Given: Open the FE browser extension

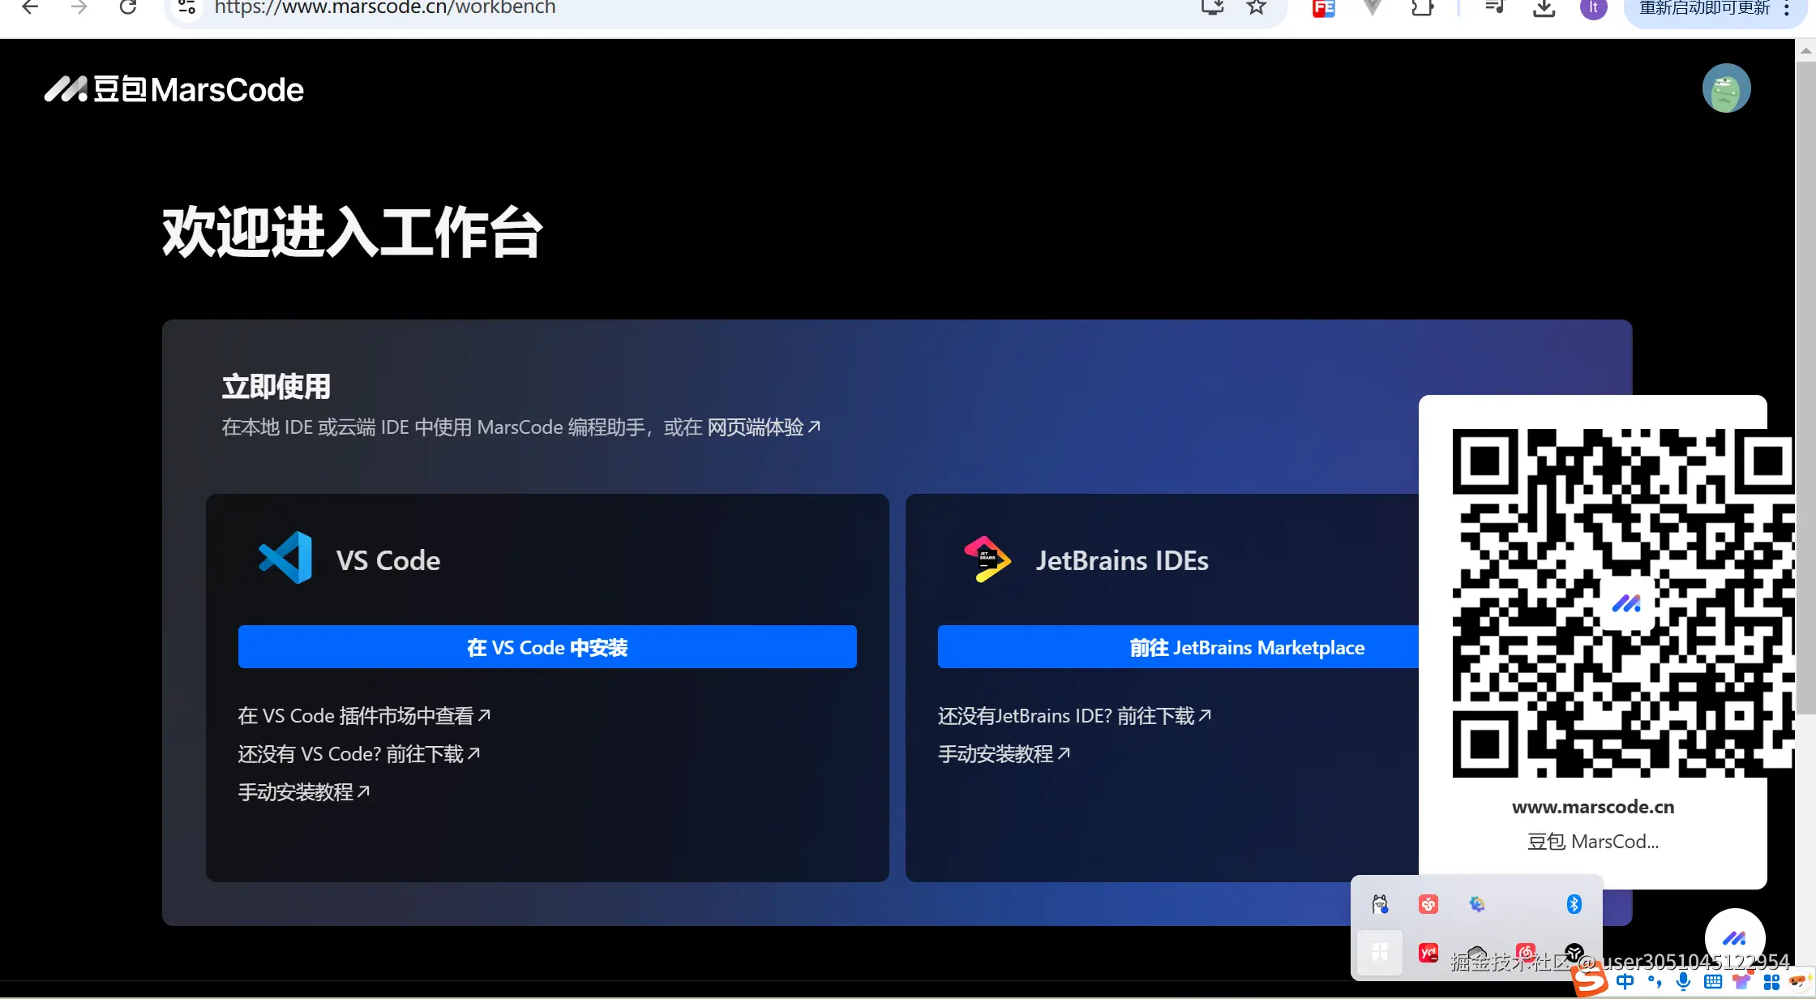Looking at the screenshot, I should (x=1323, y=8).
